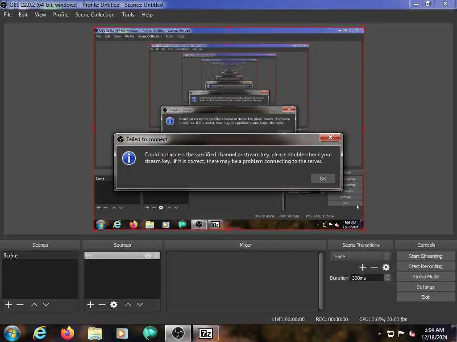Move source up with arrow icon

[x=128, y=305]
